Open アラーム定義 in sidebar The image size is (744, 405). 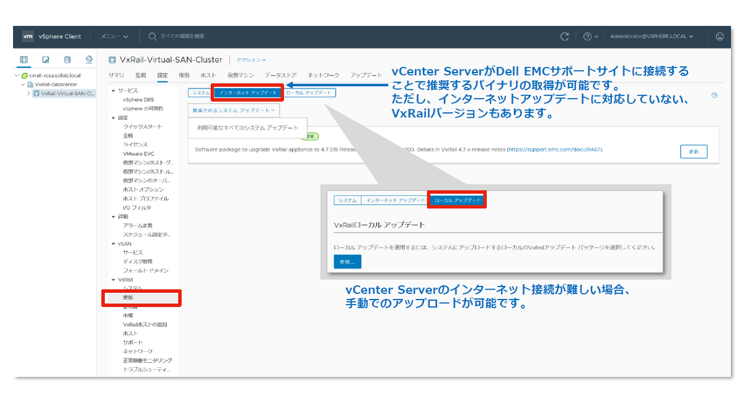click(137, 226)
